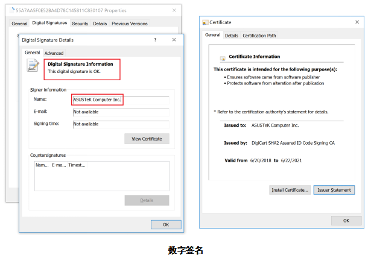
Task: Click OK in Digital Signature Details
Action: click(165, 224)
